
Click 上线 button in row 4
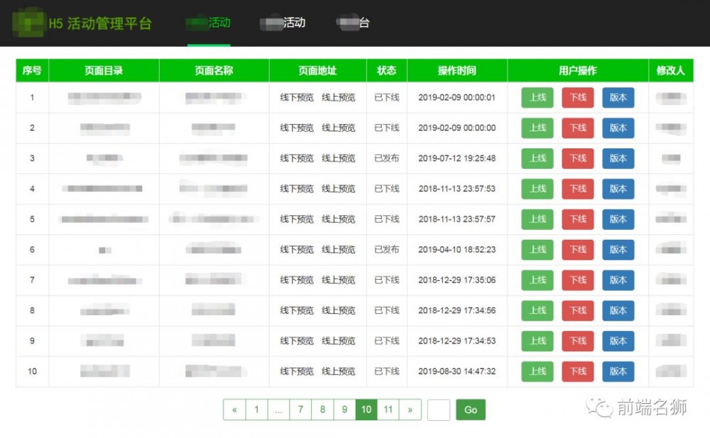click(x=537, y=188)
